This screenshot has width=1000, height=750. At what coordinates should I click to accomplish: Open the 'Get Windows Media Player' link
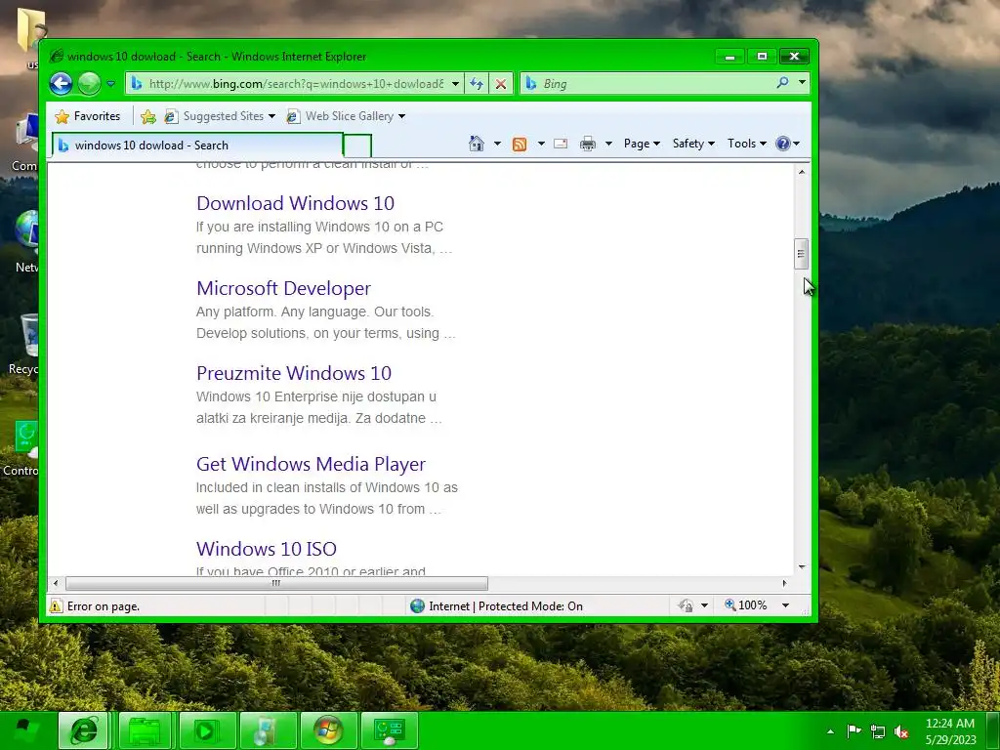tap(311, 464)
